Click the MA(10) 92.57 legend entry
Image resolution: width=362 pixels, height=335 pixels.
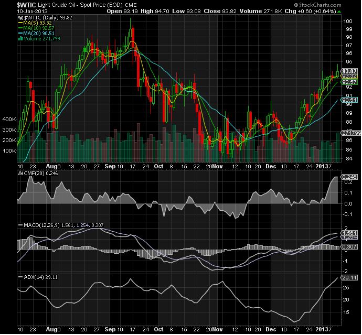(38, 28)
